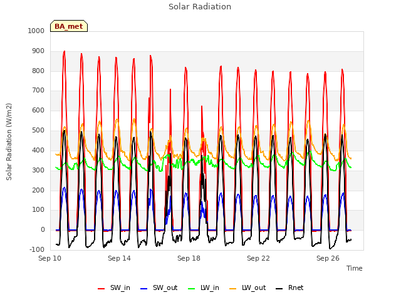Toggle the LW_in legend label
Viewport: 401px width, 300px height.
click(x=210, y=287)
